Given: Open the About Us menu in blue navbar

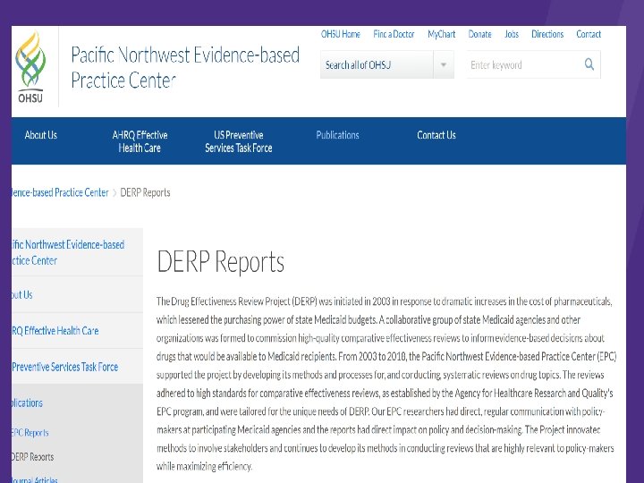Looking at the screenshot, I should point(40,135).
